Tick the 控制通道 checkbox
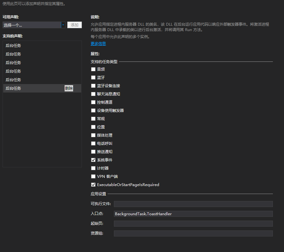The width and height of the screenshot is (284, 252). pos(93,102)
